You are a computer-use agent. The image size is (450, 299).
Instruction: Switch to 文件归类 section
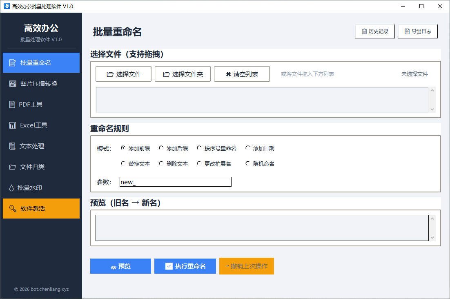41,167
